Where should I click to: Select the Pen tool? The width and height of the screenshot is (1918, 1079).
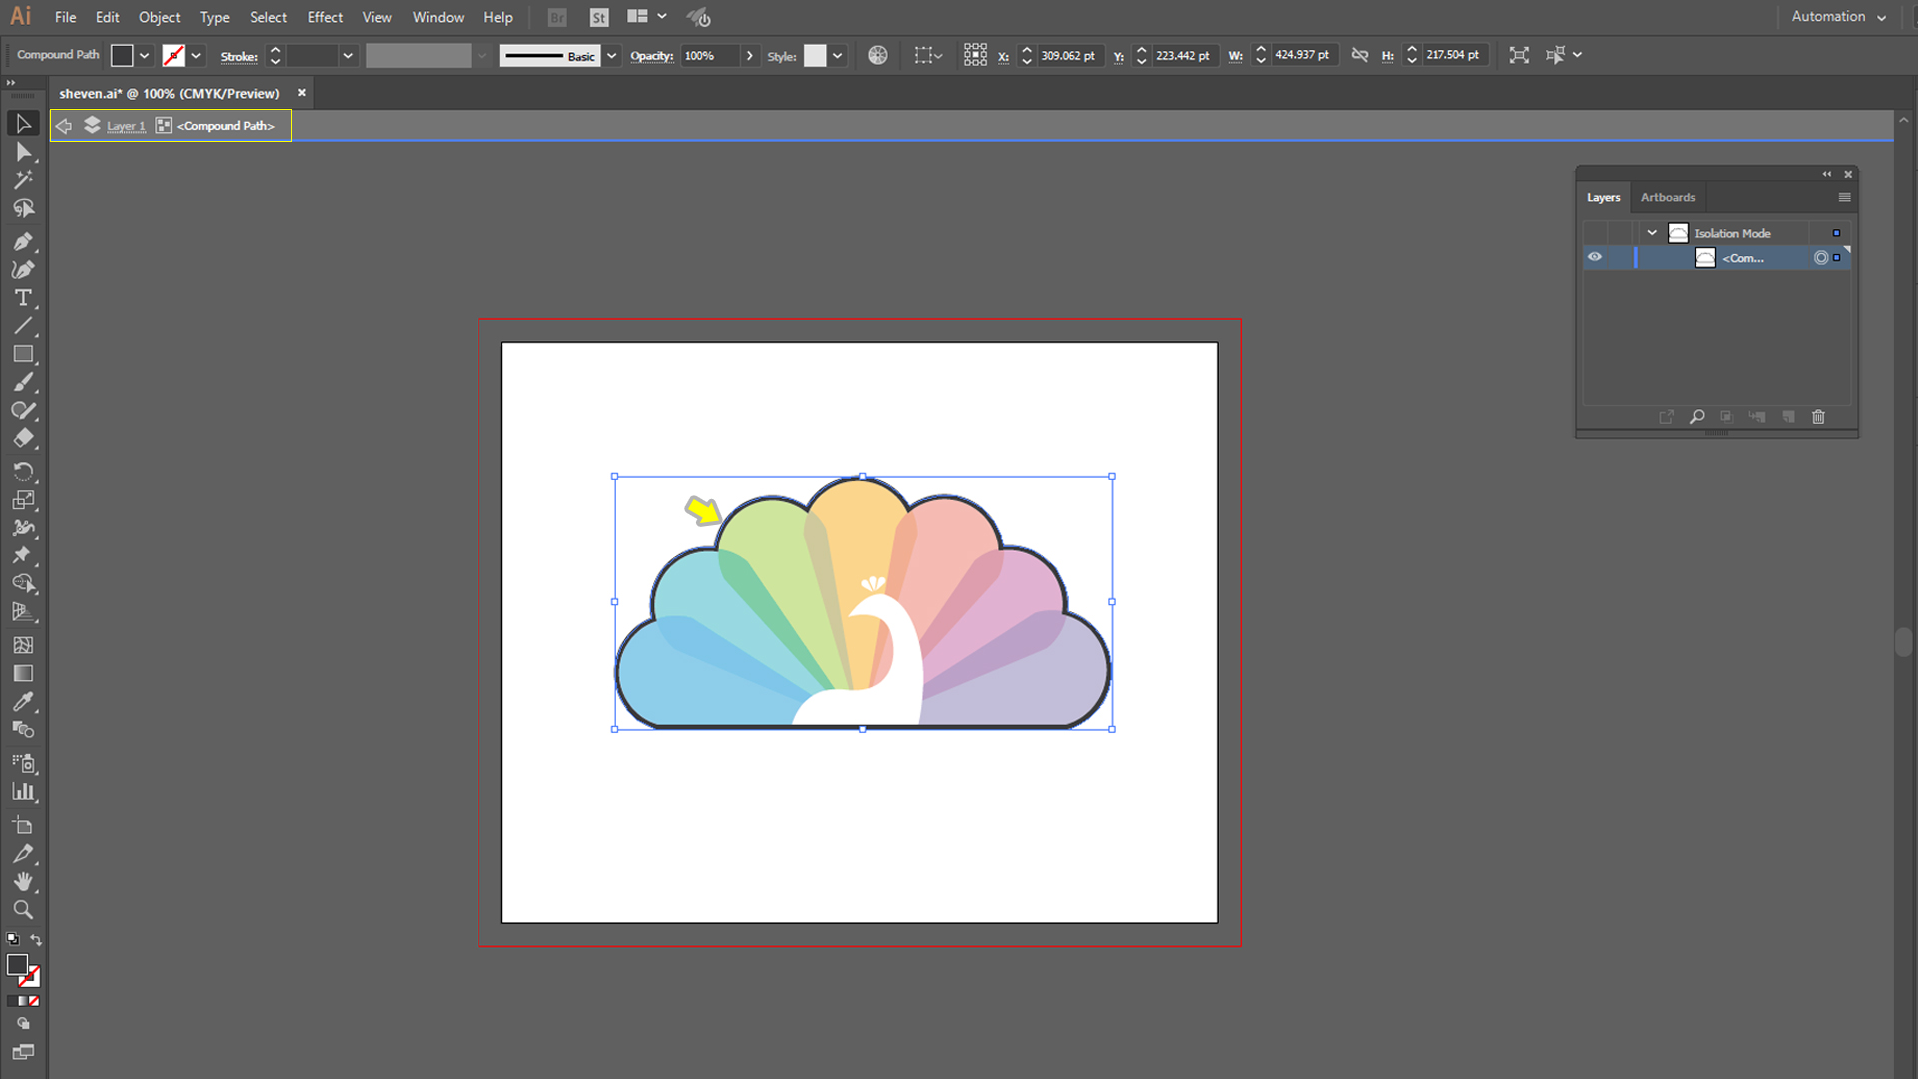point(23,242)
